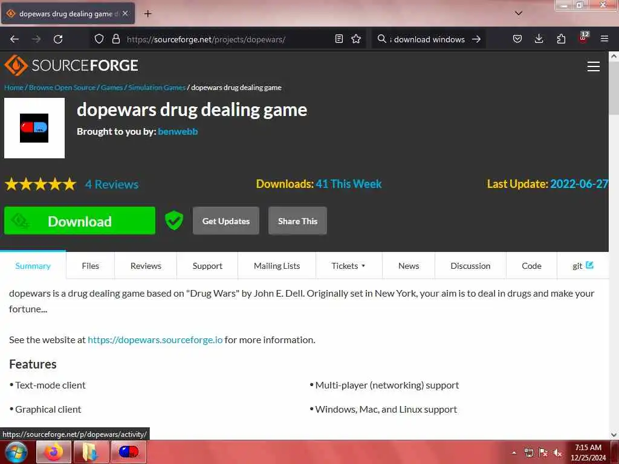Open a new browser tab with plus

click(147, 14)
